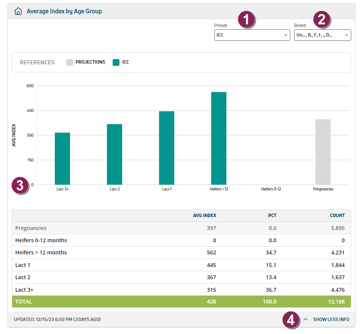
Task: Click the numbered callout badge 2
Action: pos(322,19)
